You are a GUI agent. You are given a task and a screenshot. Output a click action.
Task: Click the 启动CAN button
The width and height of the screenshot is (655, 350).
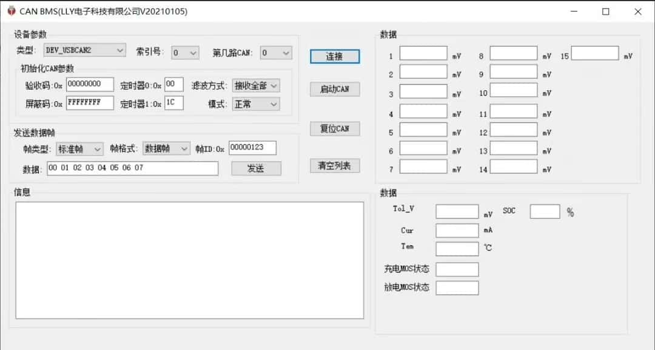[x=335, y=89]
